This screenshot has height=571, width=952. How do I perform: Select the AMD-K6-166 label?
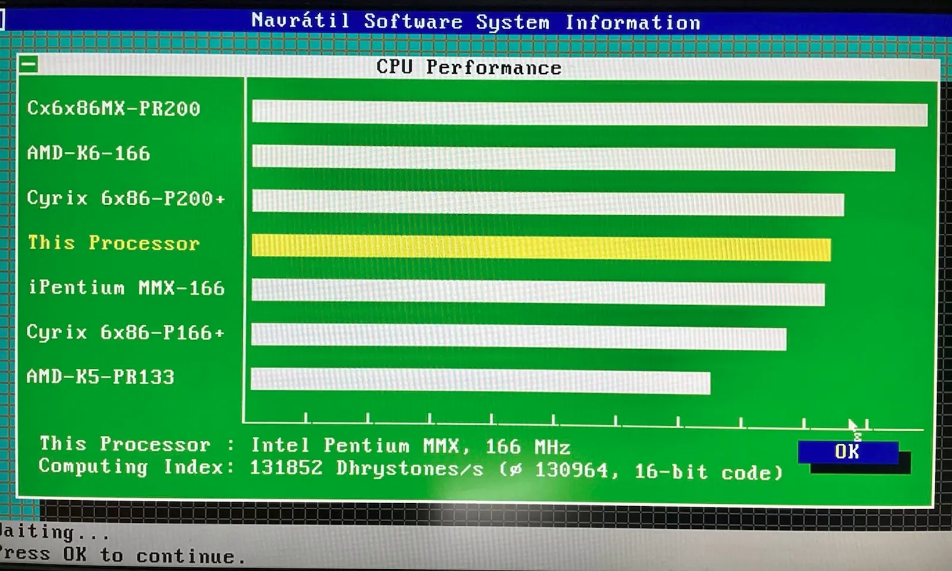89,153
